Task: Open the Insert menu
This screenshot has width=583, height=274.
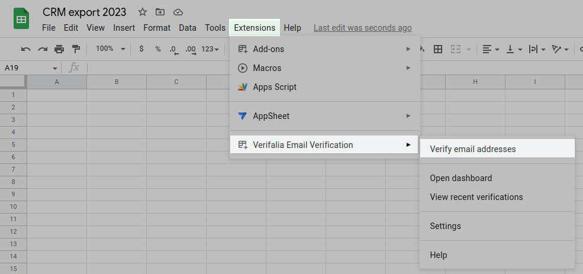Action: pyautogui.click(x=124, y=28)
